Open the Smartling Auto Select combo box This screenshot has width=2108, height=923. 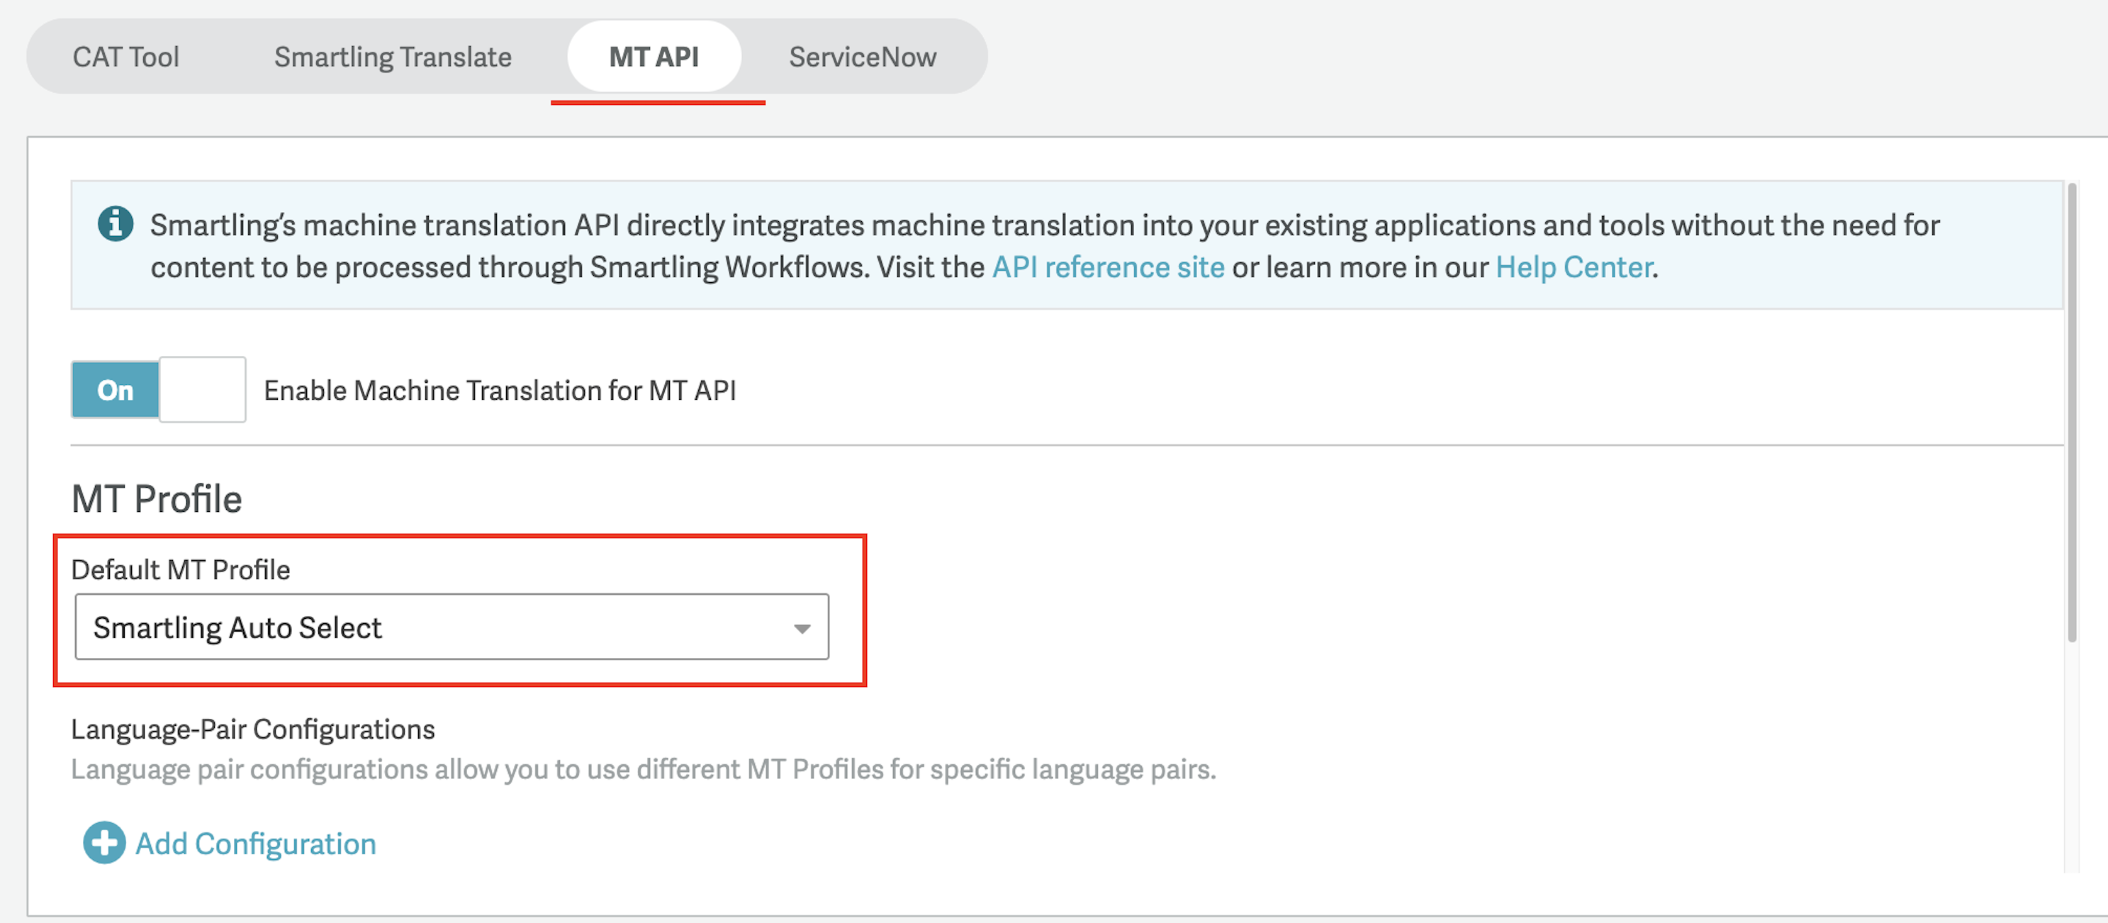coord(450,627)
